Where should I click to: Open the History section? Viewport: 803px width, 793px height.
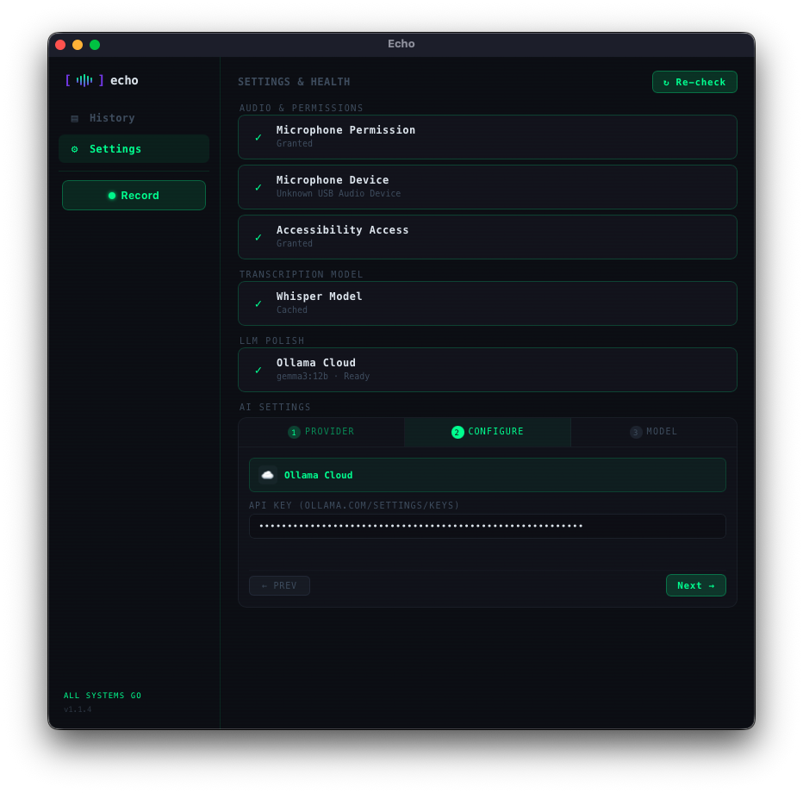click(134, 118)
